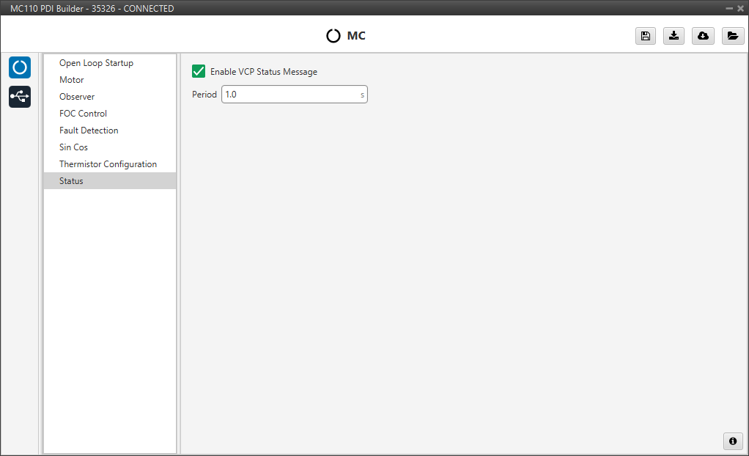Open FOC Control settings

83,114
